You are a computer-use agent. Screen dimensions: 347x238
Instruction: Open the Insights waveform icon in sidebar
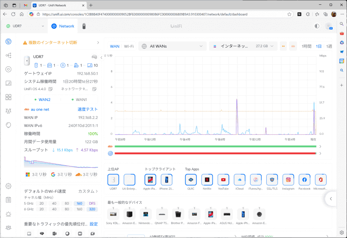click(8, 111)
